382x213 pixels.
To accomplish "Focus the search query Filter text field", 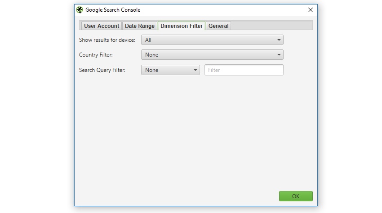I will pos(244,70).
